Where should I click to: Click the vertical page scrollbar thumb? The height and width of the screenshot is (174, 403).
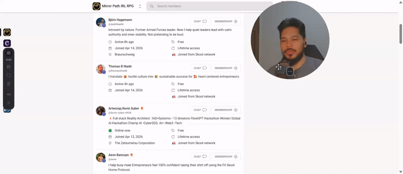(401, 34)
